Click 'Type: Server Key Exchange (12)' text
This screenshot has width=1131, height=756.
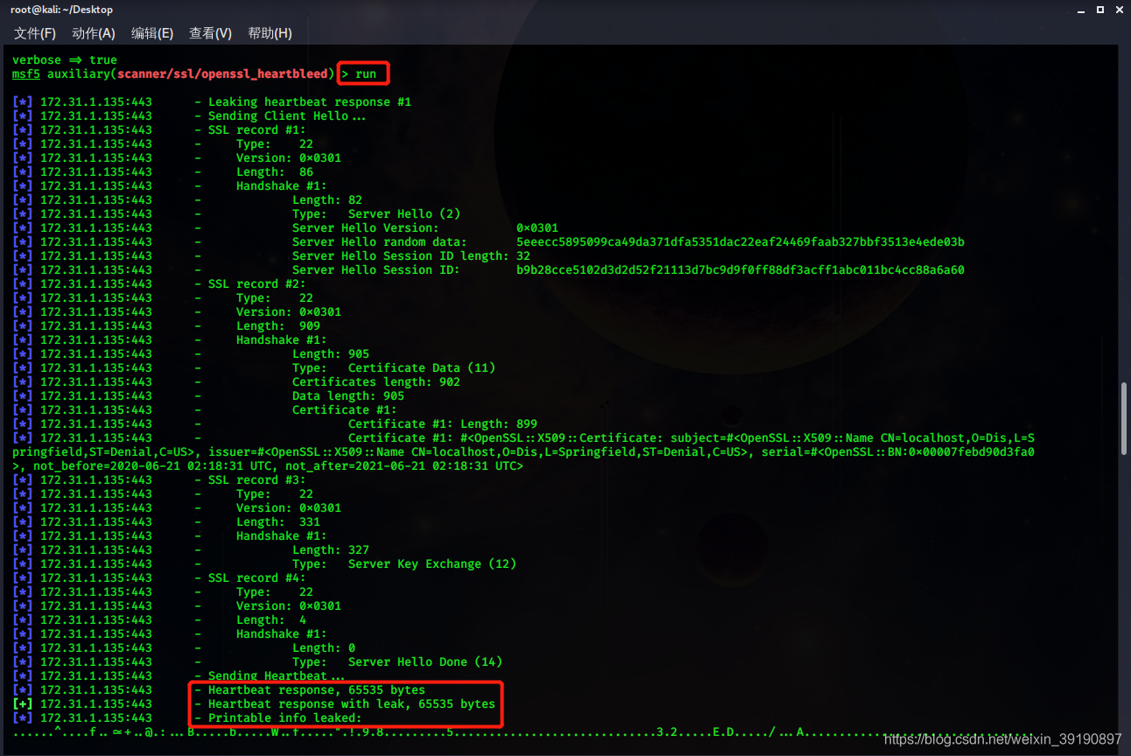pos(404,564)
